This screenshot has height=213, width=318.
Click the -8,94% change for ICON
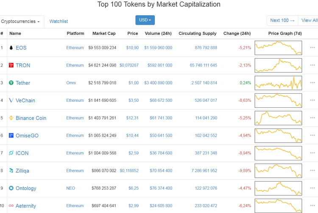[x=245, y=153]
